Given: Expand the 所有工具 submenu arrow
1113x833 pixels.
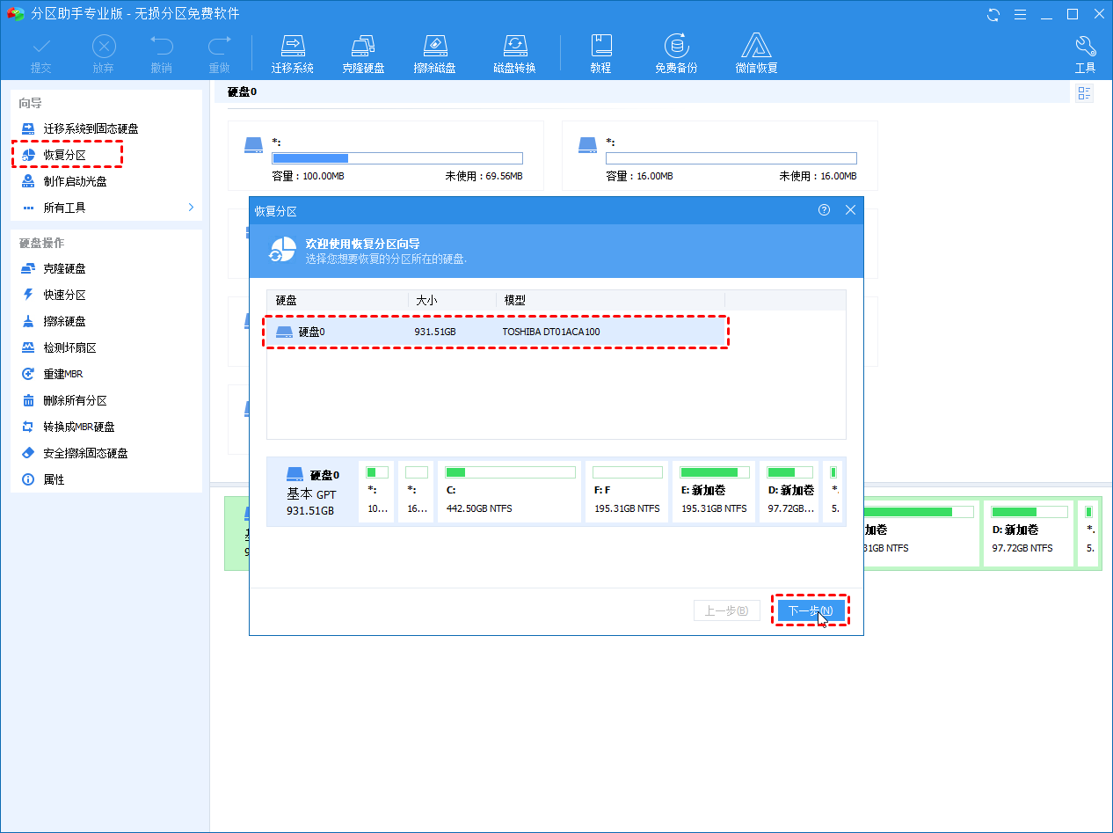Looking at the screenshot, I should pyautogui.click(x=191, y=208).
